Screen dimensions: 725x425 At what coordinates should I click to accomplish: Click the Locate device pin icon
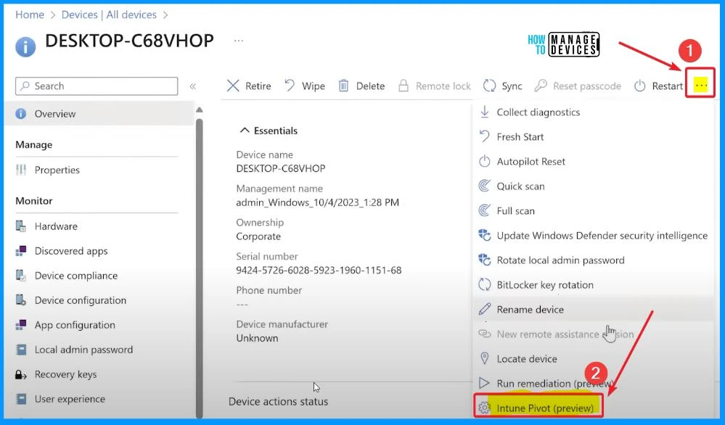click(x=484, y=358)
